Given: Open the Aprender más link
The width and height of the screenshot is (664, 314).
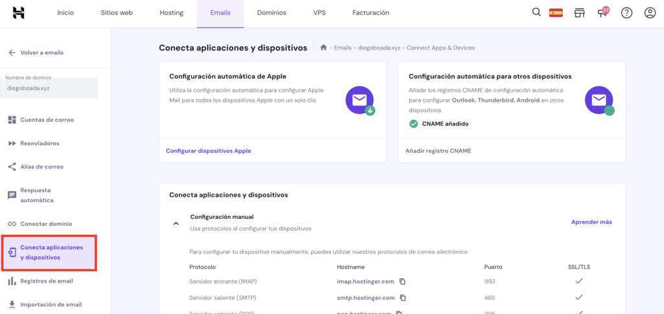Looking at the screenshot, I should (x=591, y=222).
